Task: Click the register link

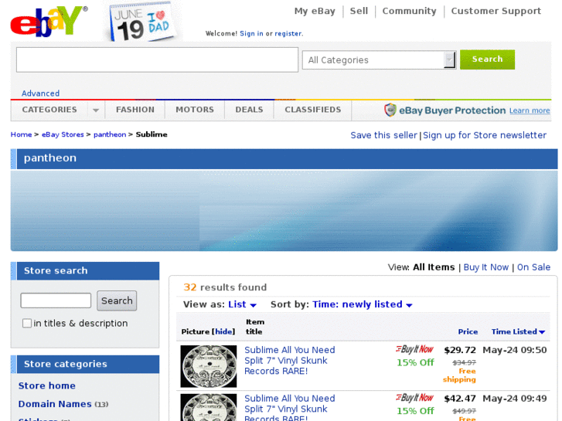Action: [288, 34]
